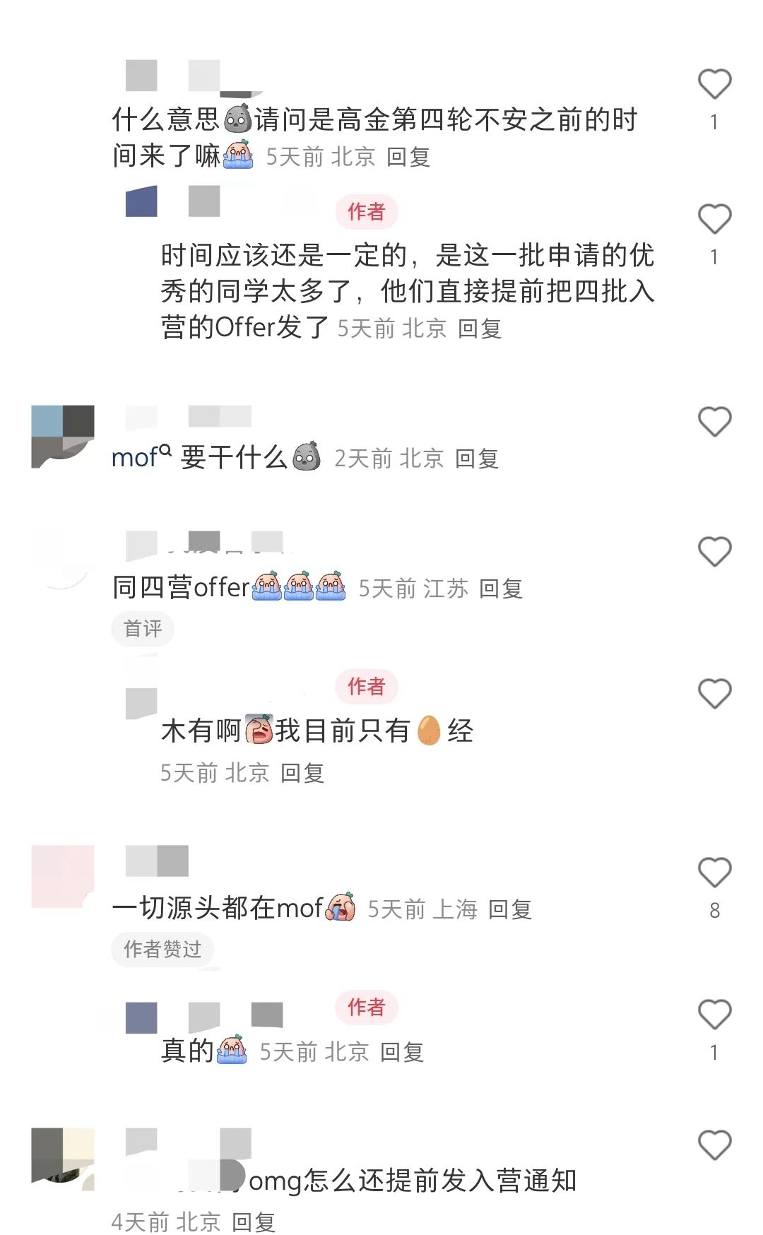Screen dimensions: 763x1235
Task: Open avatar of the omg commenter
Action: (x=63, y=1159)
